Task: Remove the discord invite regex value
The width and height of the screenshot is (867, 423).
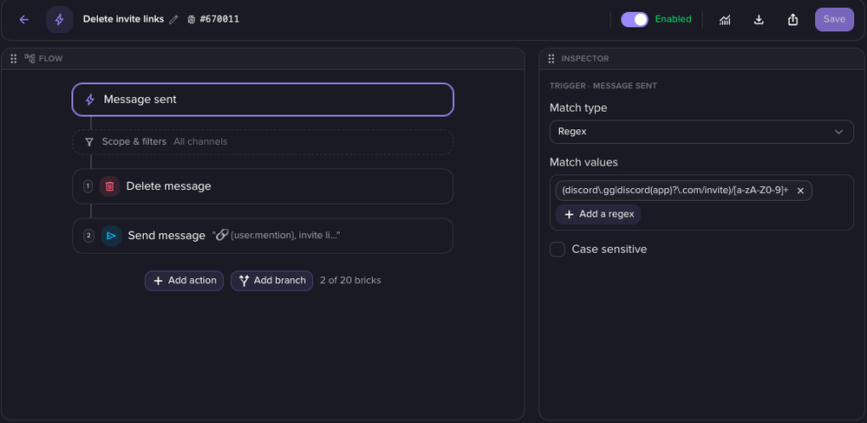Action: click(x=800, y=190)
